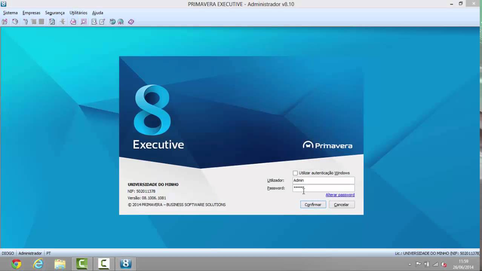Click the pink printer toolbar icon
Viewport: 482px width, 271px height.
pyautogui.click(x=73, y=22)
